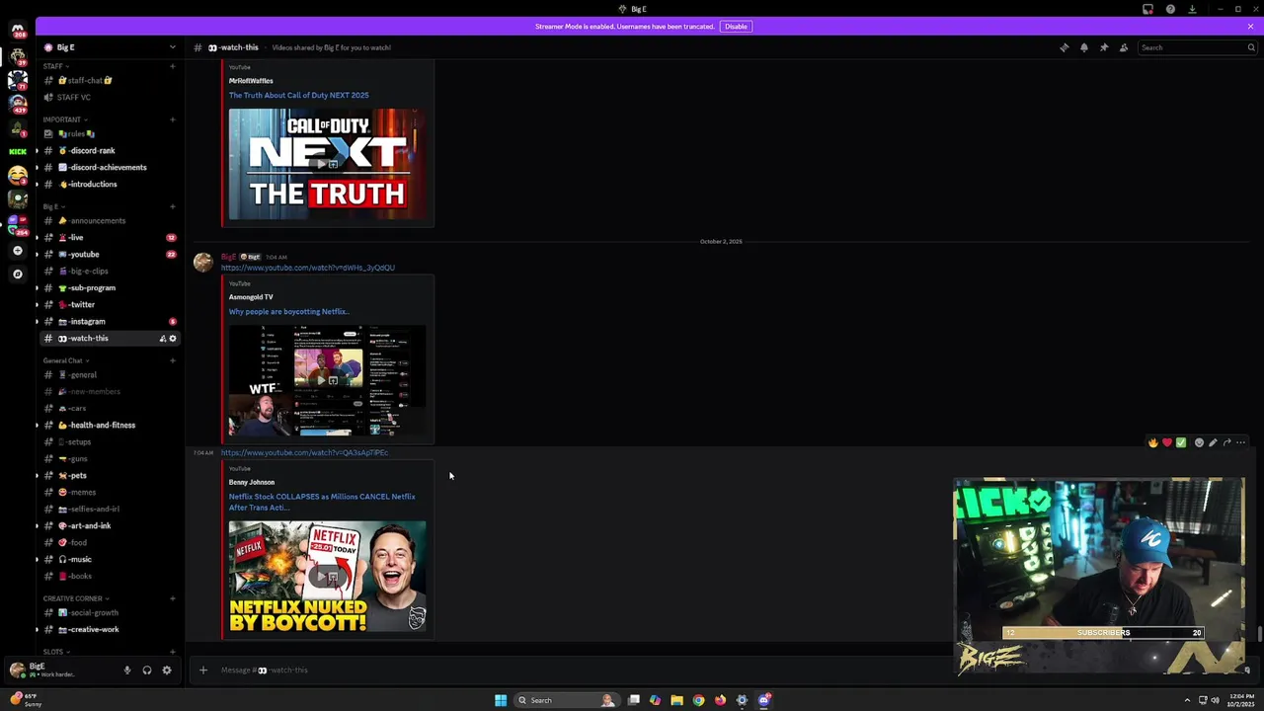
Task: Play the Call of Duty NEXT thumbnail
Action: [x=327, y=164]
